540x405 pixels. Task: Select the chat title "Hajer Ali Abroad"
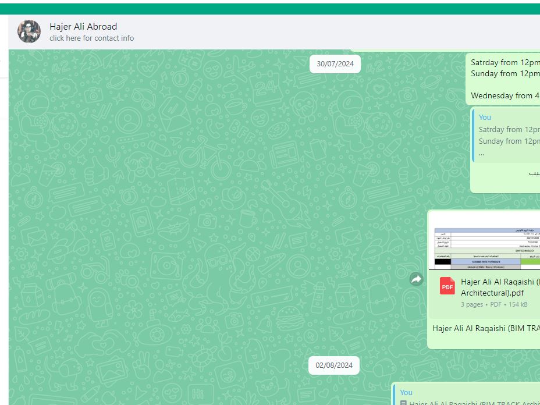(83, 27)
